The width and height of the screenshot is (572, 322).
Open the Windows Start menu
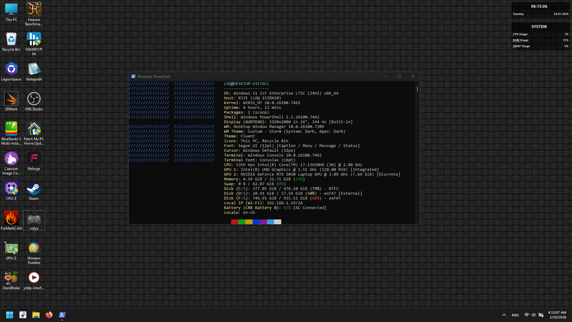click(x=10, y=315)
